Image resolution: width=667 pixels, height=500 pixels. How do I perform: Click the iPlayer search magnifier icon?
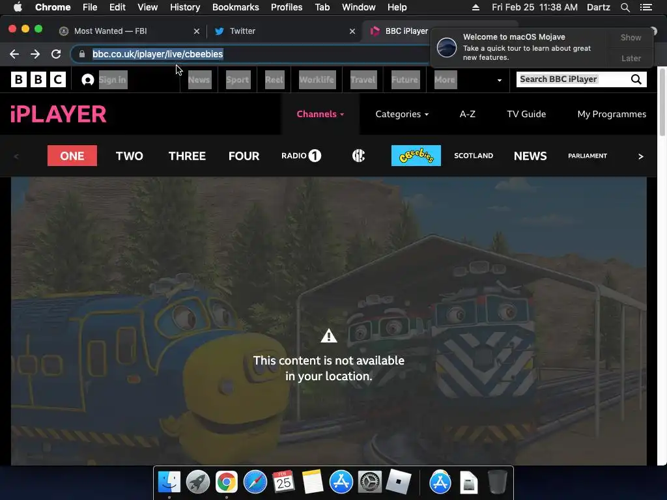(x=636, y=79)
